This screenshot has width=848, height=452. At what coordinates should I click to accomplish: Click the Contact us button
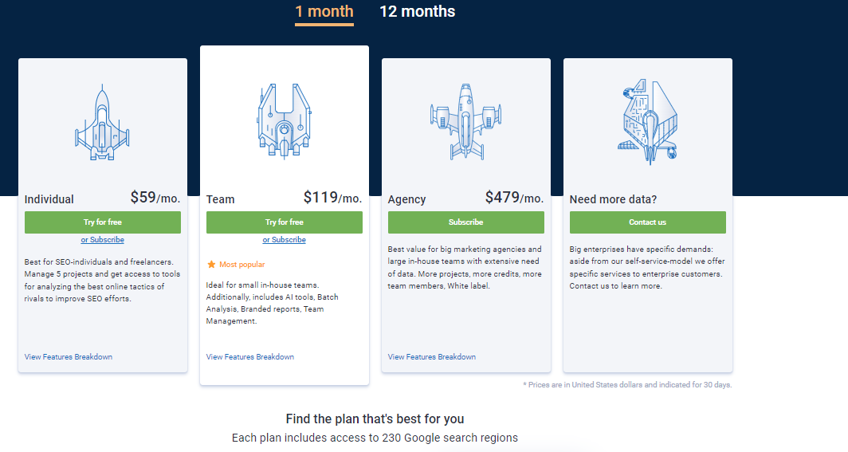(647, 222)
